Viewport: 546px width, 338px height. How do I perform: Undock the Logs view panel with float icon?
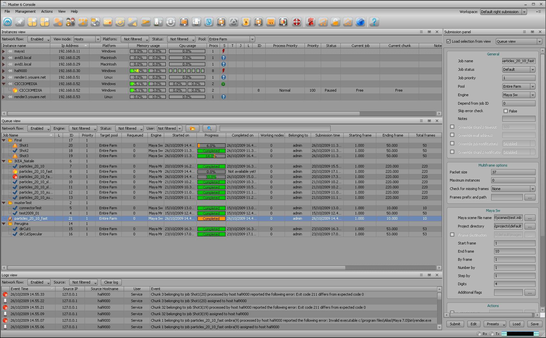tap(429, 275)
